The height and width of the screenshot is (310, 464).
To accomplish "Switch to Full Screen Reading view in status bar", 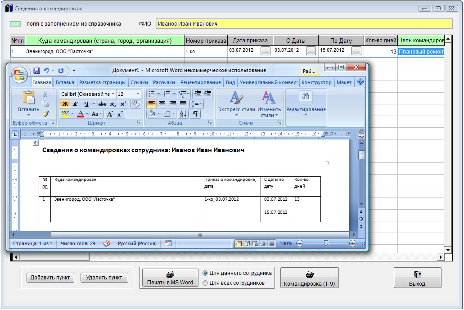I will (247, 243).
